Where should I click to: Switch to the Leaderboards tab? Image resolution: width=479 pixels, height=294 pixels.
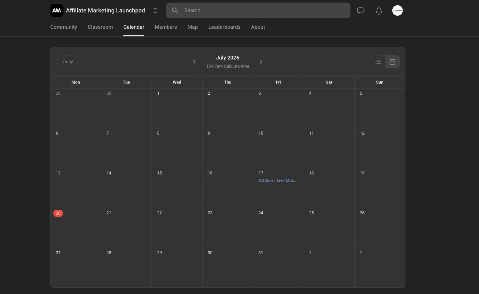224,27
